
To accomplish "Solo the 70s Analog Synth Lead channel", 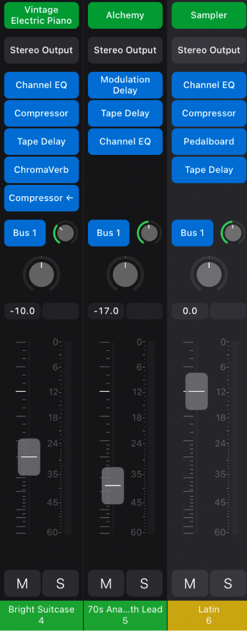I will point(144,583).
